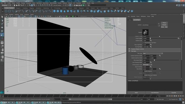Click the Select button at panel bottom
Screen dimensions: 185x104
pyautogui.click(x=136, y=93)
